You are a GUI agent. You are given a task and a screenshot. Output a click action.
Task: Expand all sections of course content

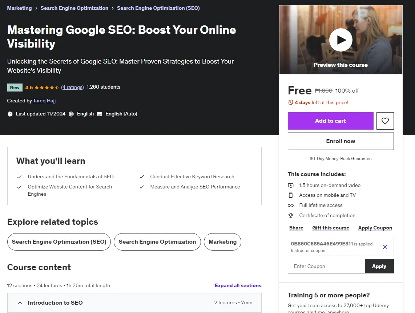click(238, 285)
